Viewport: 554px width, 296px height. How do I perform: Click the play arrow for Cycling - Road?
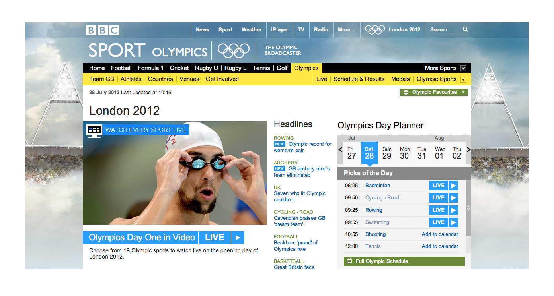pos(453,198)
